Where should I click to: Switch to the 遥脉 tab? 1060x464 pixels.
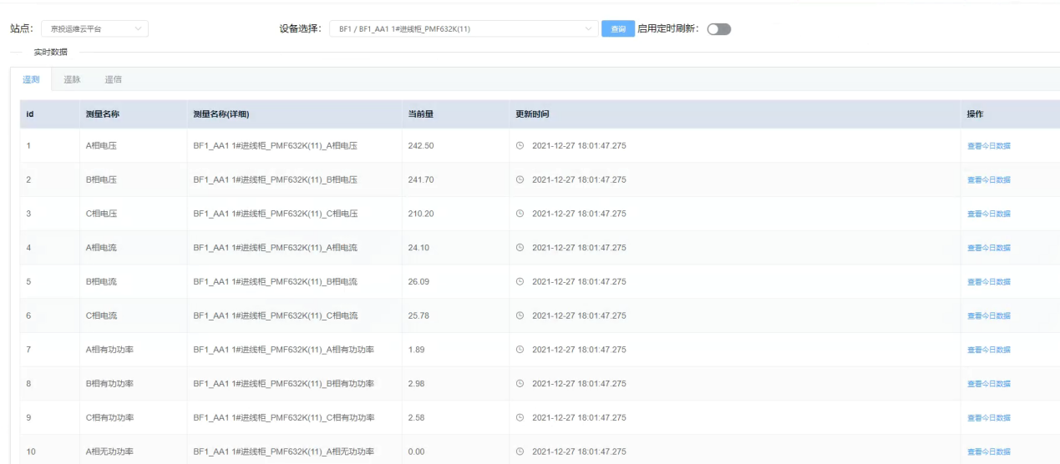pos(73,79)
